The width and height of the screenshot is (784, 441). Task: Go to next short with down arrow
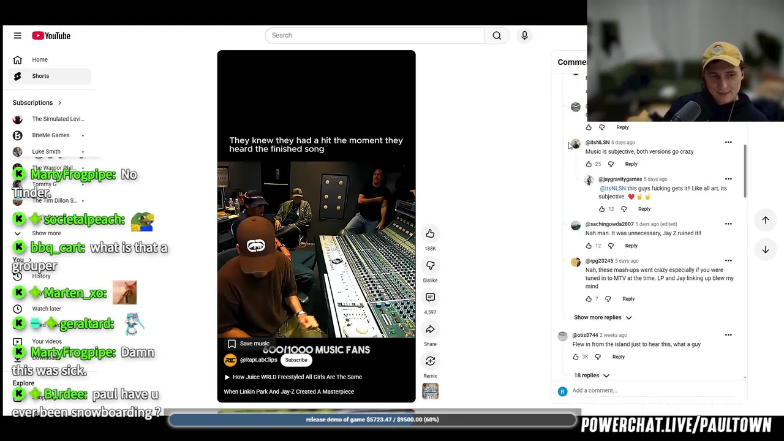pyautogui.click(x=765, y=249)
